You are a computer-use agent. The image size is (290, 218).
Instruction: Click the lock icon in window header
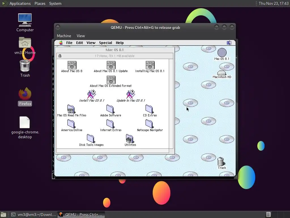point(60,56)
